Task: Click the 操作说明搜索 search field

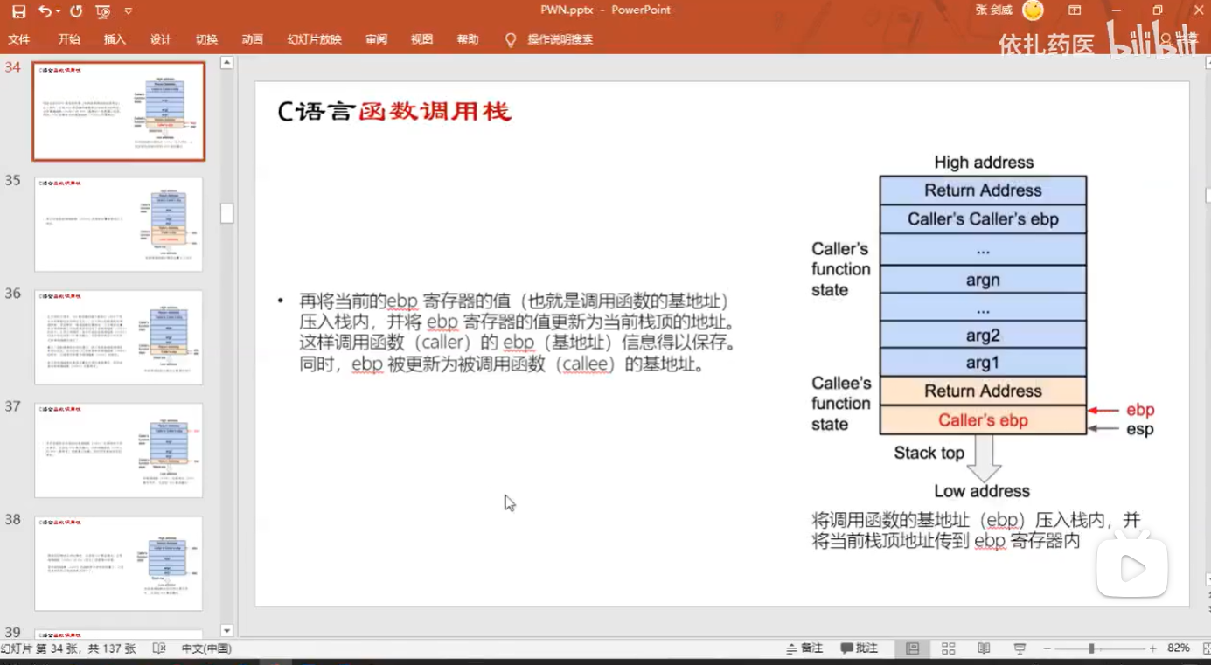Action: click(560, 39)
